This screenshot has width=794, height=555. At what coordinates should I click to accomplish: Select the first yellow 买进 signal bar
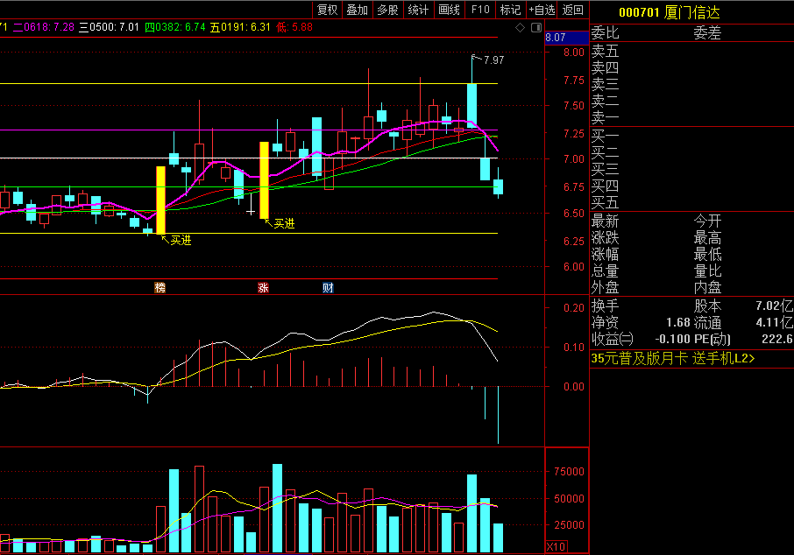[161, 200]
